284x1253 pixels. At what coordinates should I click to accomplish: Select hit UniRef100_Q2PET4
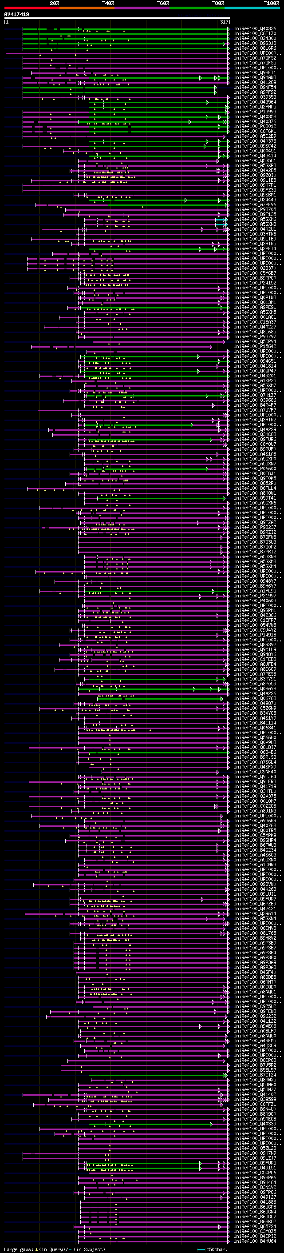click(254, 249)
